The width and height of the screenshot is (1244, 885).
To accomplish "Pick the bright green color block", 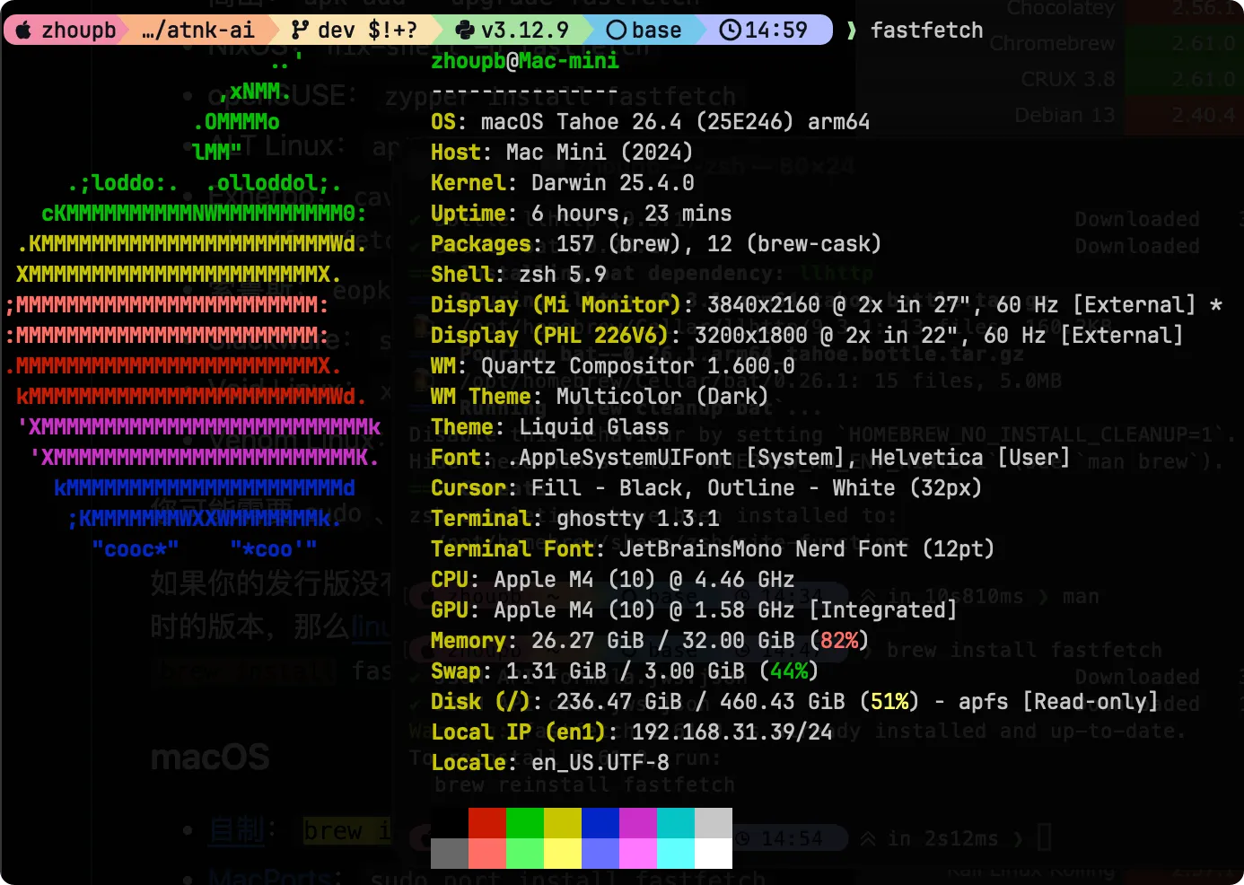I will pyautogui.click(x=525, y=854).
